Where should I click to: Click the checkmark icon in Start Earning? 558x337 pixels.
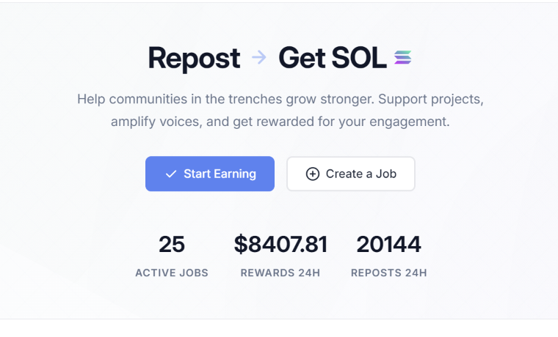tap(171, 174)
